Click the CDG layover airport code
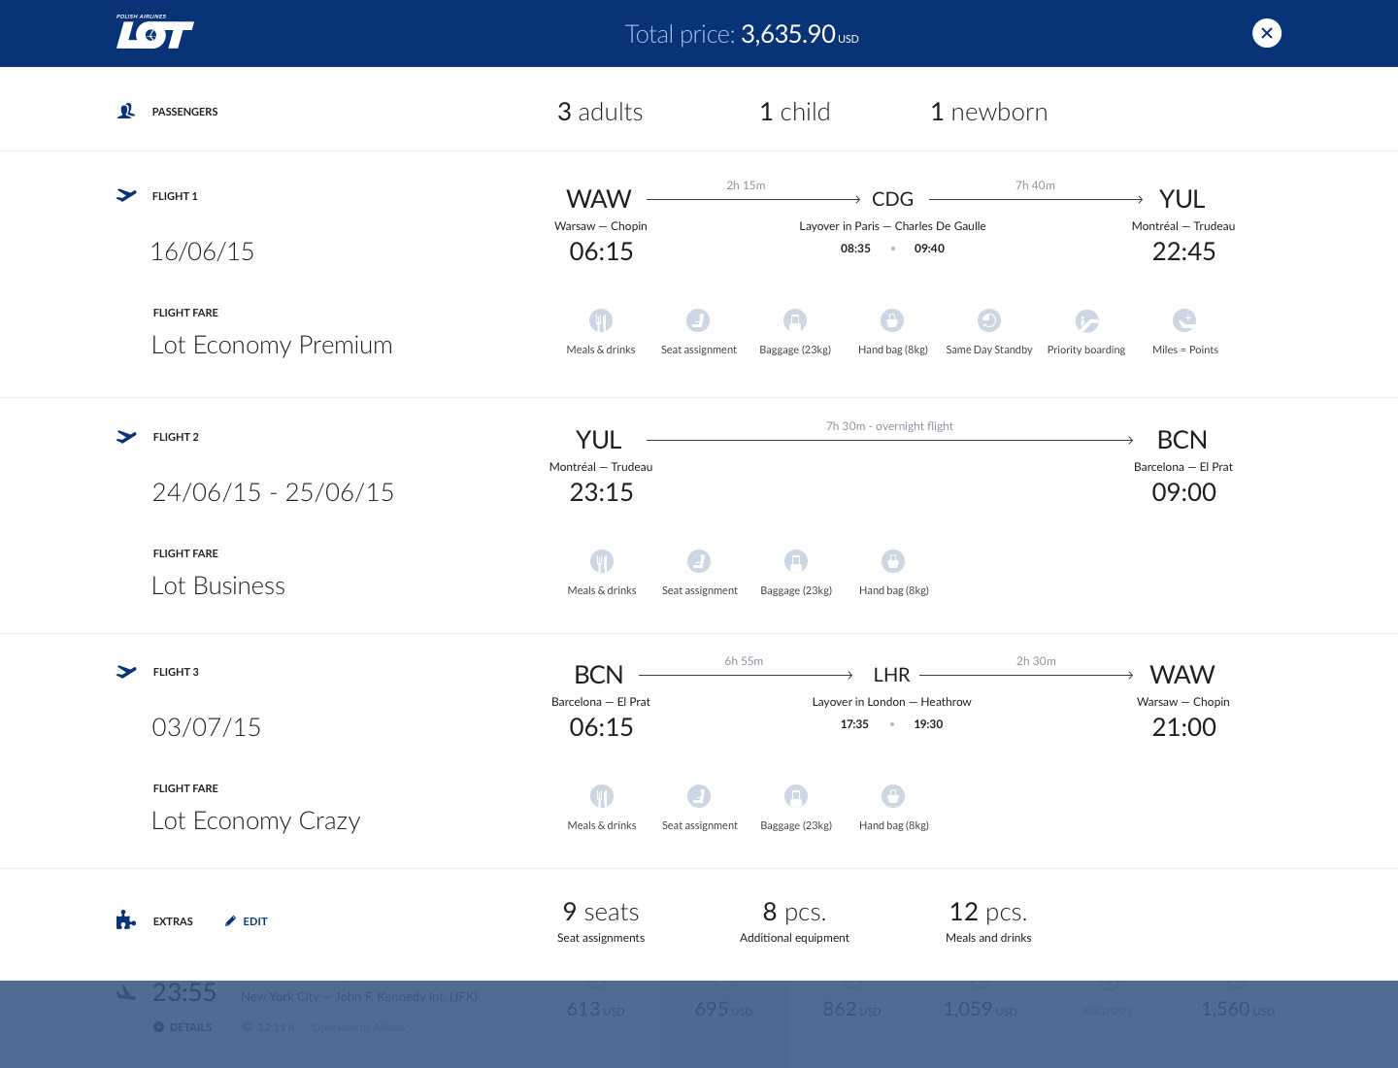 (892, 199)
